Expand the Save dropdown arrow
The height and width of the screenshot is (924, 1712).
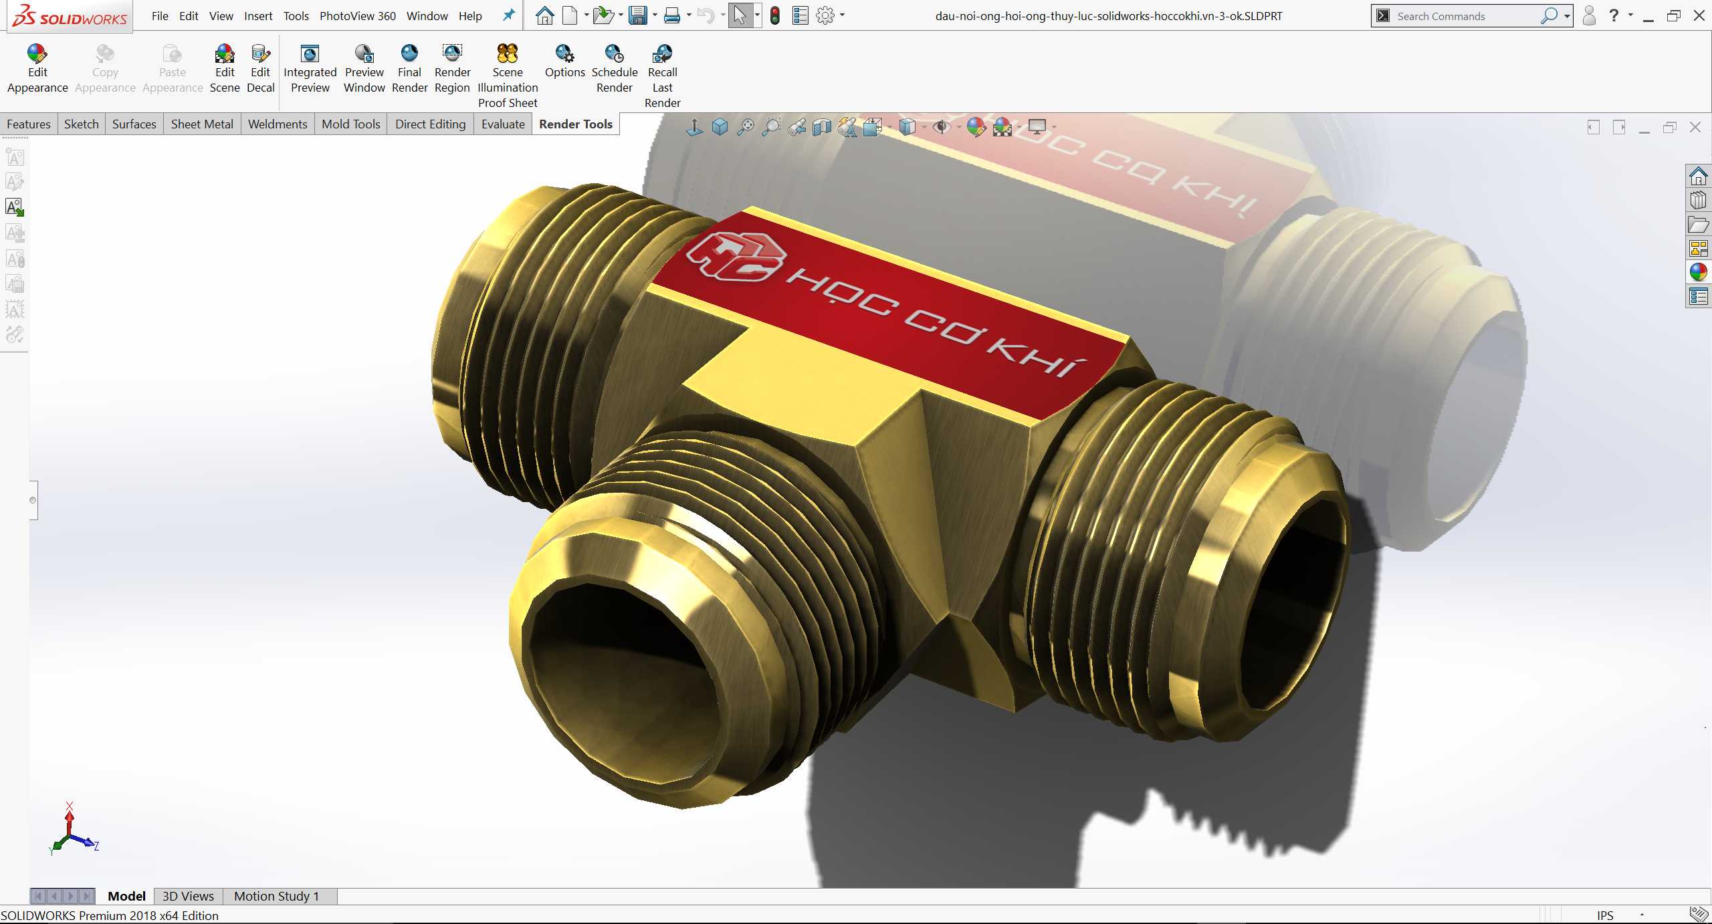[x=655, y=15]
